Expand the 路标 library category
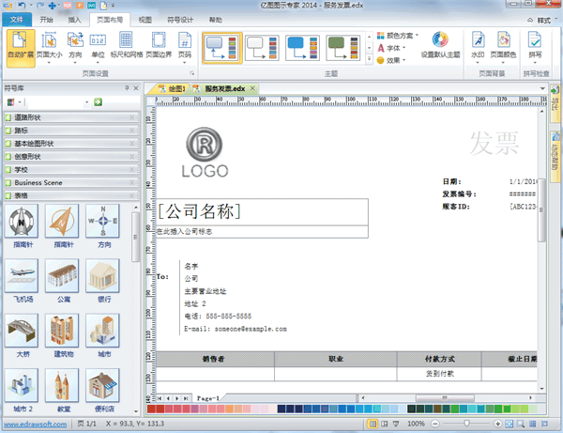563x433 pixels. (72, 131)
